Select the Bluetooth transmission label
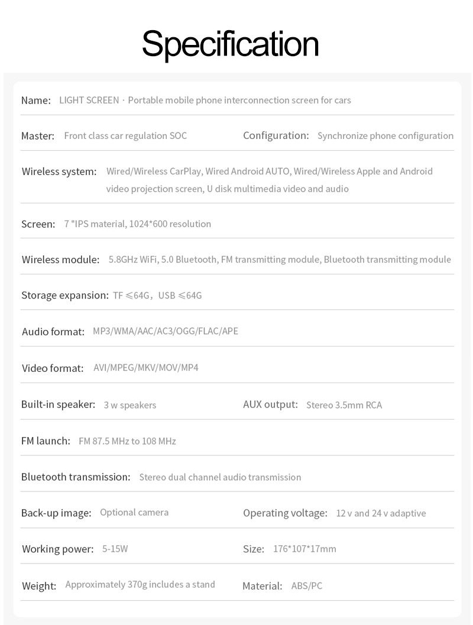The height and width of the screenshot is (625, 473). click(76, 477)
